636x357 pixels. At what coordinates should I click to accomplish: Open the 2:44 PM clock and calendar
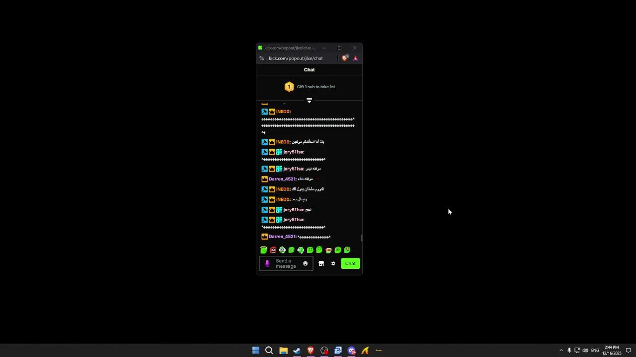pyautogui.click(x=612, y=351)
